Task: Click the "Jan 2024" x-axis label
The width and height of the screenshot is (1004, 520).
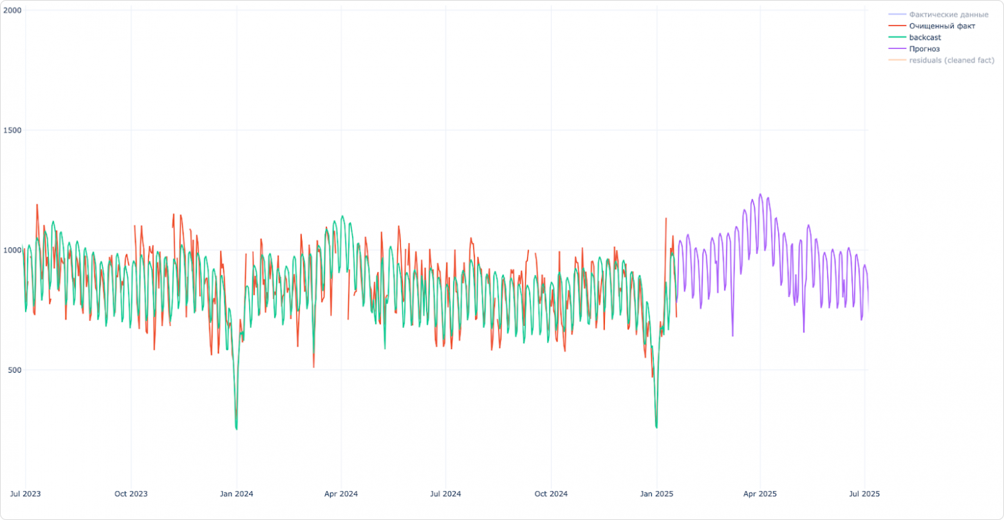Action: pos(236,494)
